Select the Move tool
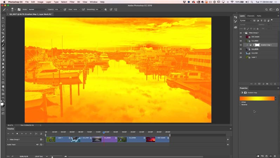Screen dimensions: 280x158 click(x=3, y=18)
